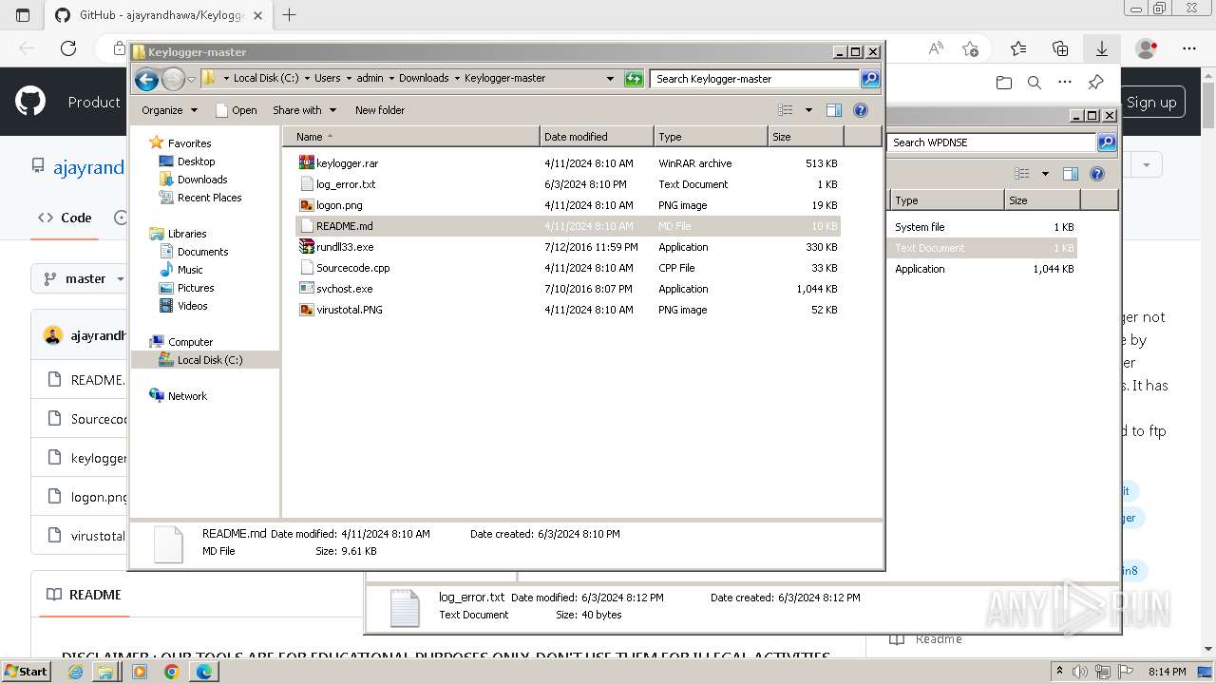The width and height of the screenshot is (1216, 684).
Task: Open the view options dropdown arrow
Action: click(808, 110)
